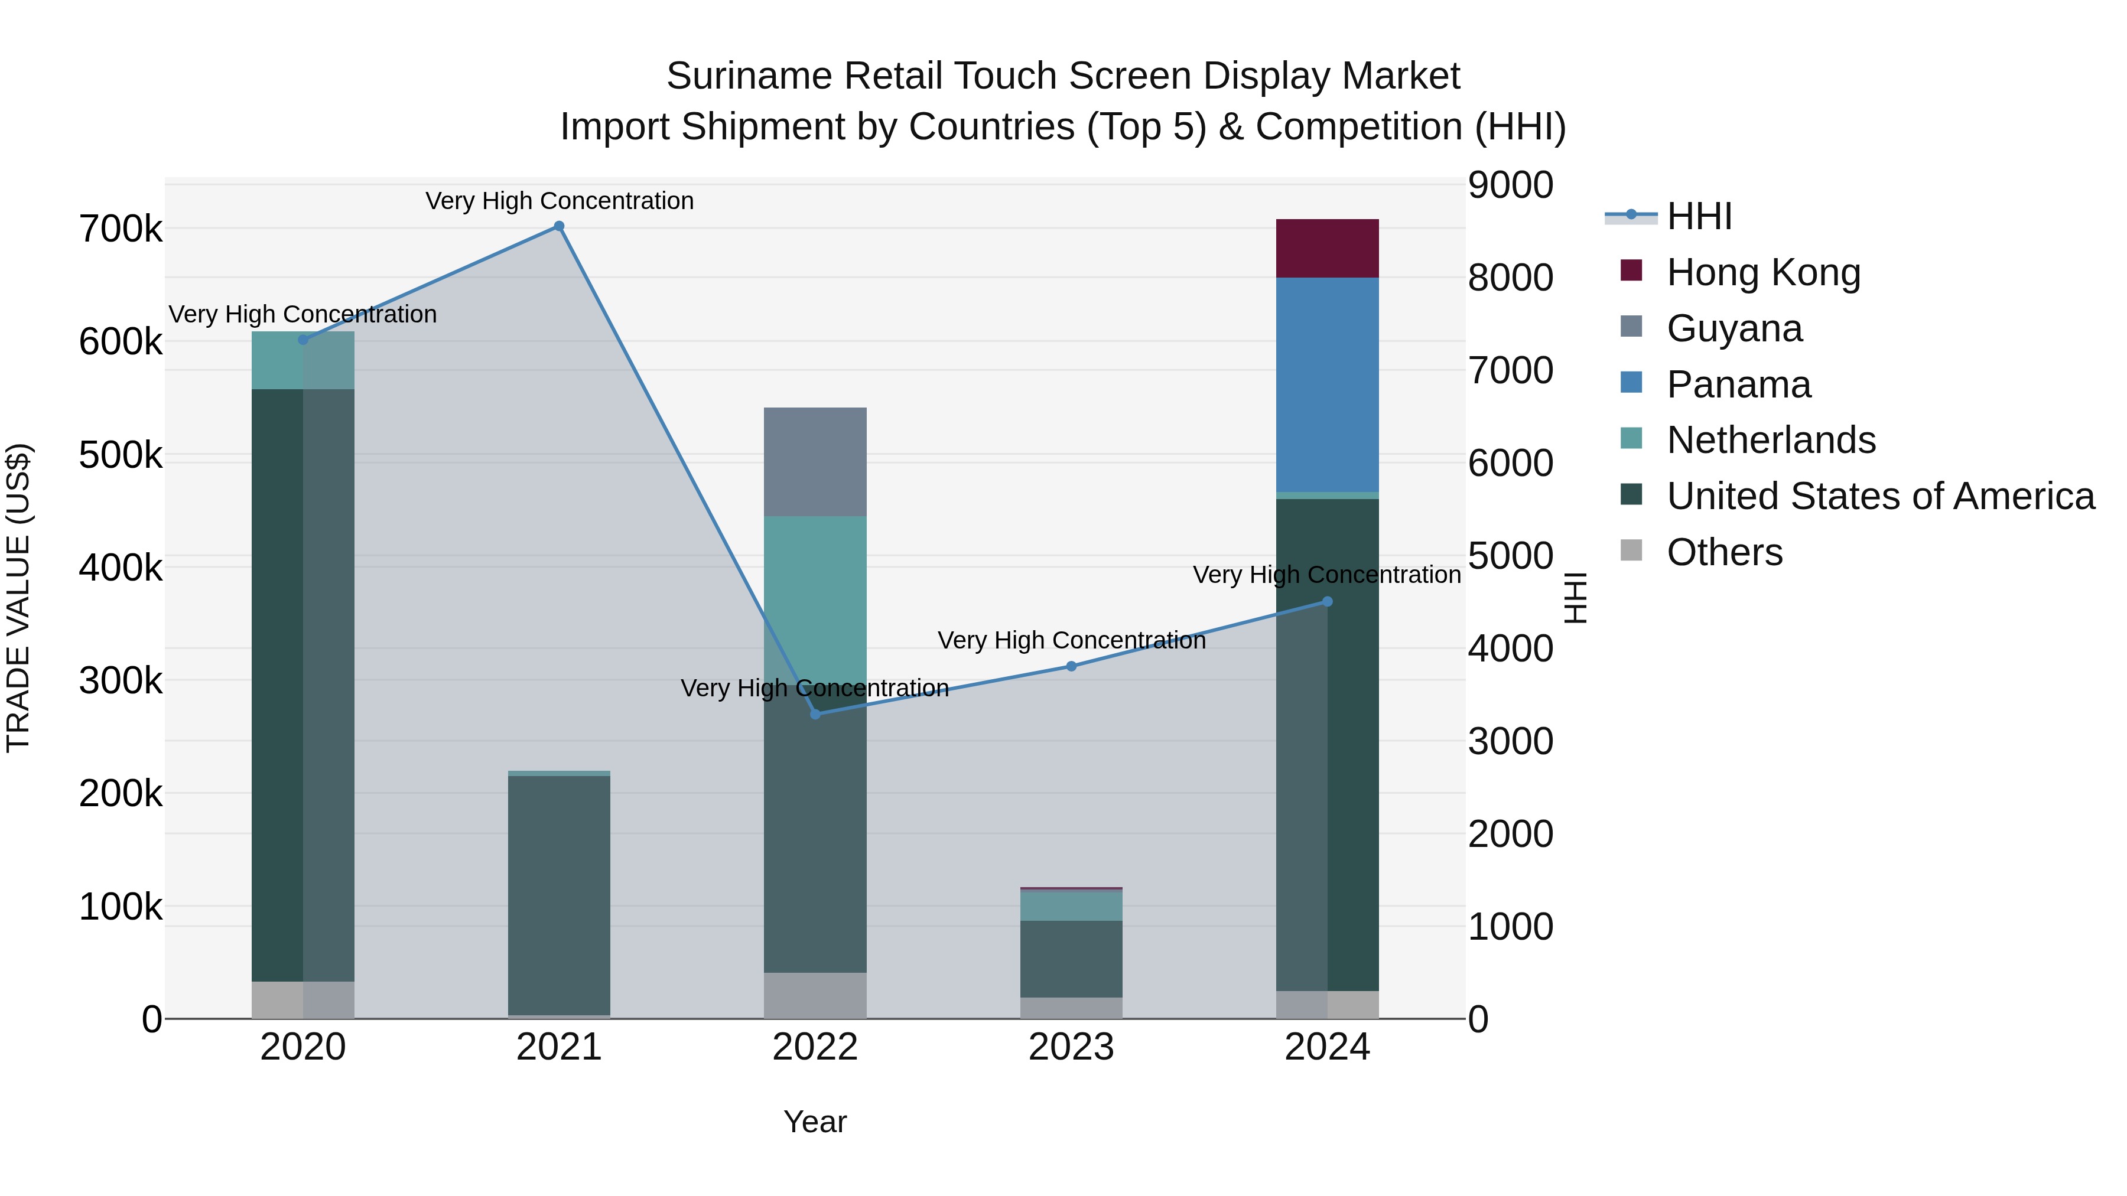Toggle the Hong Kong legend entry
2127x1196 pixels.
pos(1741,272)
